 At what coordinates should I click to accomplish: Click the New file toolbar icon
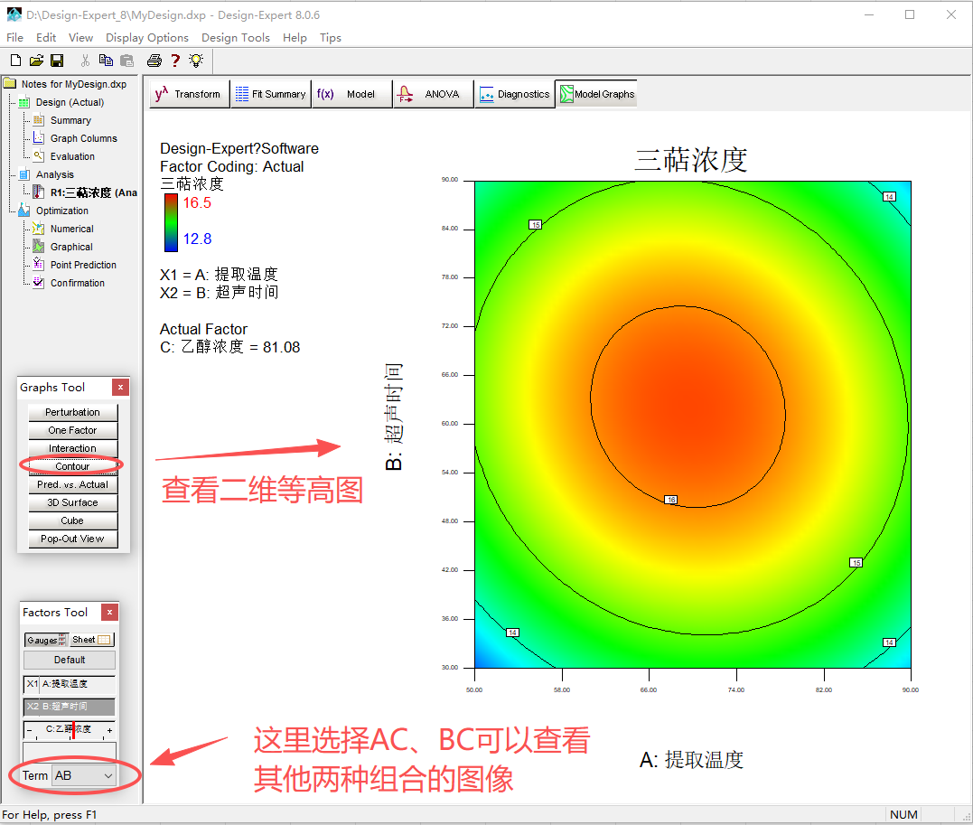point(14,61)
